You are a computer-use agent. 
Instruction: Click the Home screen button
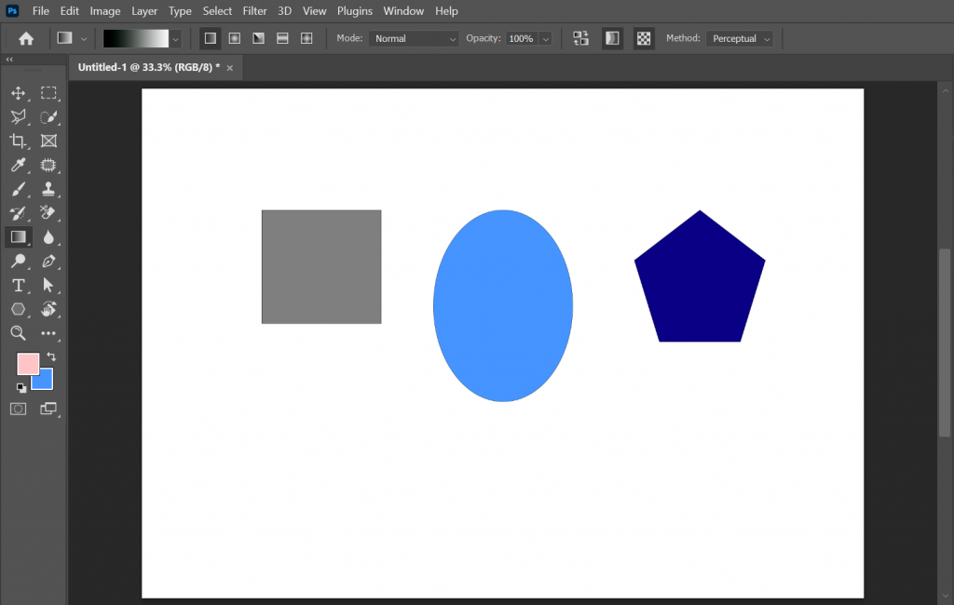(x=25, y=38)
